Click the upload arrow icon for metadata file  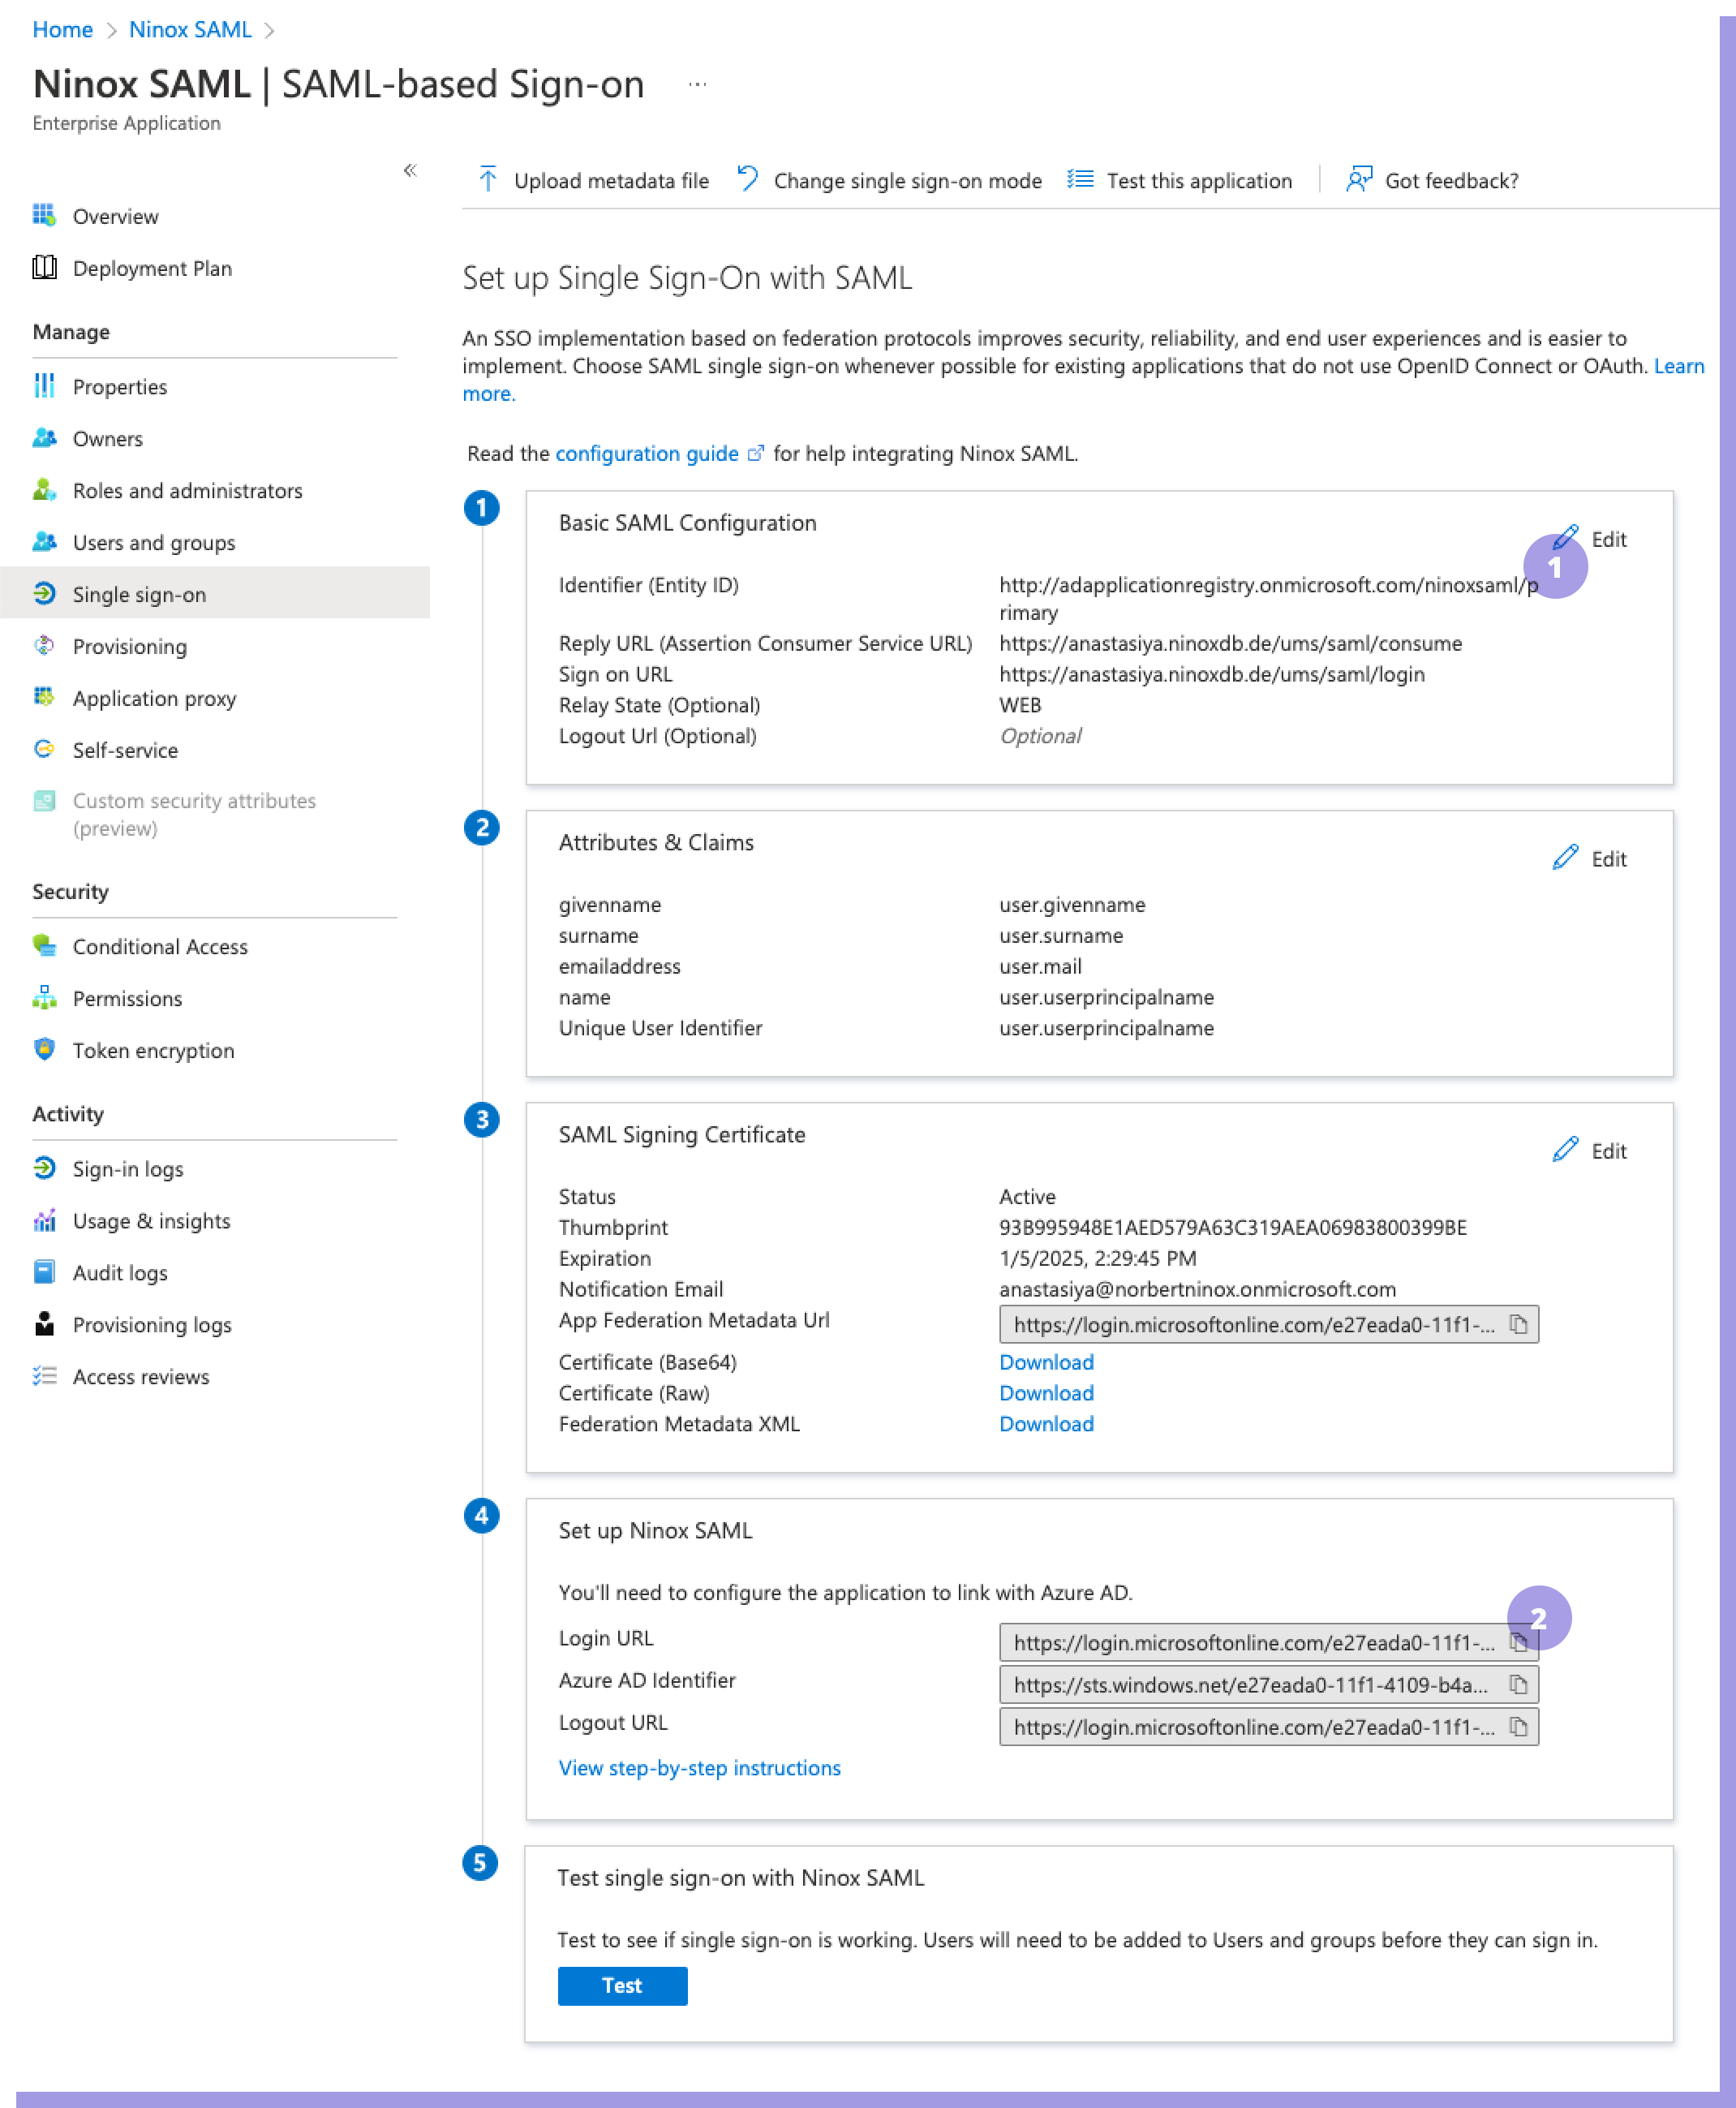click(x=488, y=179)
